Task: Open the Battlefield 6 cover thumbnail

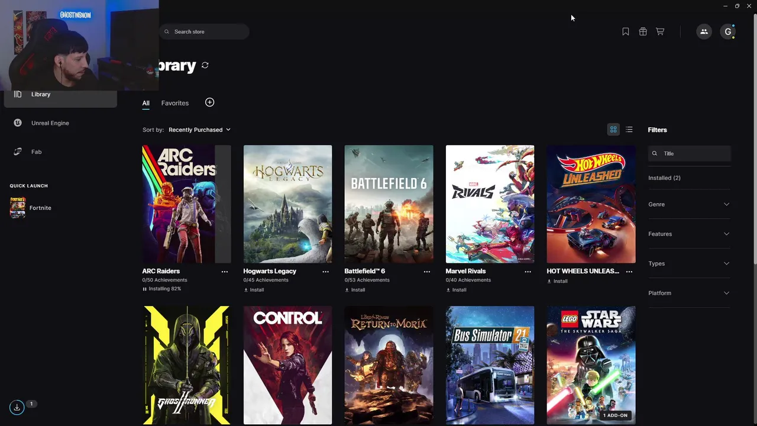Action: (x=389, y=204)
